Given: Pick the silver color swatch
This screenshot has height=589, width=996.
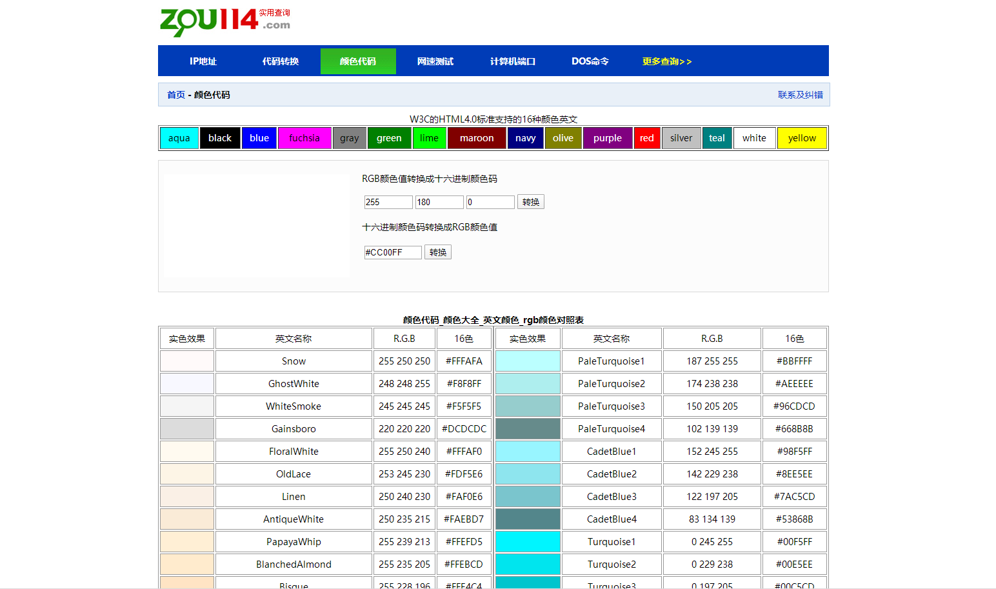Looking at the screenshot, I should (681, 138).
